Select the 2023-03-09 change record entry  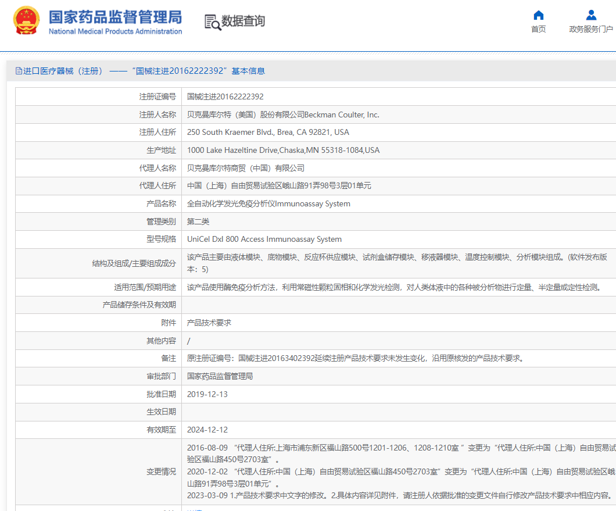point(400,495)
